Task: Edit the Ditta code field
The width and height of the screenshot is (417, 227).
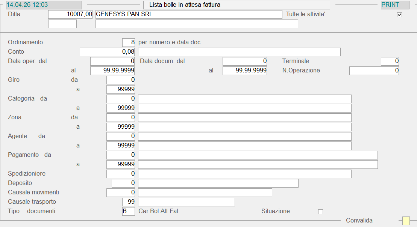Action: (70, 15)
